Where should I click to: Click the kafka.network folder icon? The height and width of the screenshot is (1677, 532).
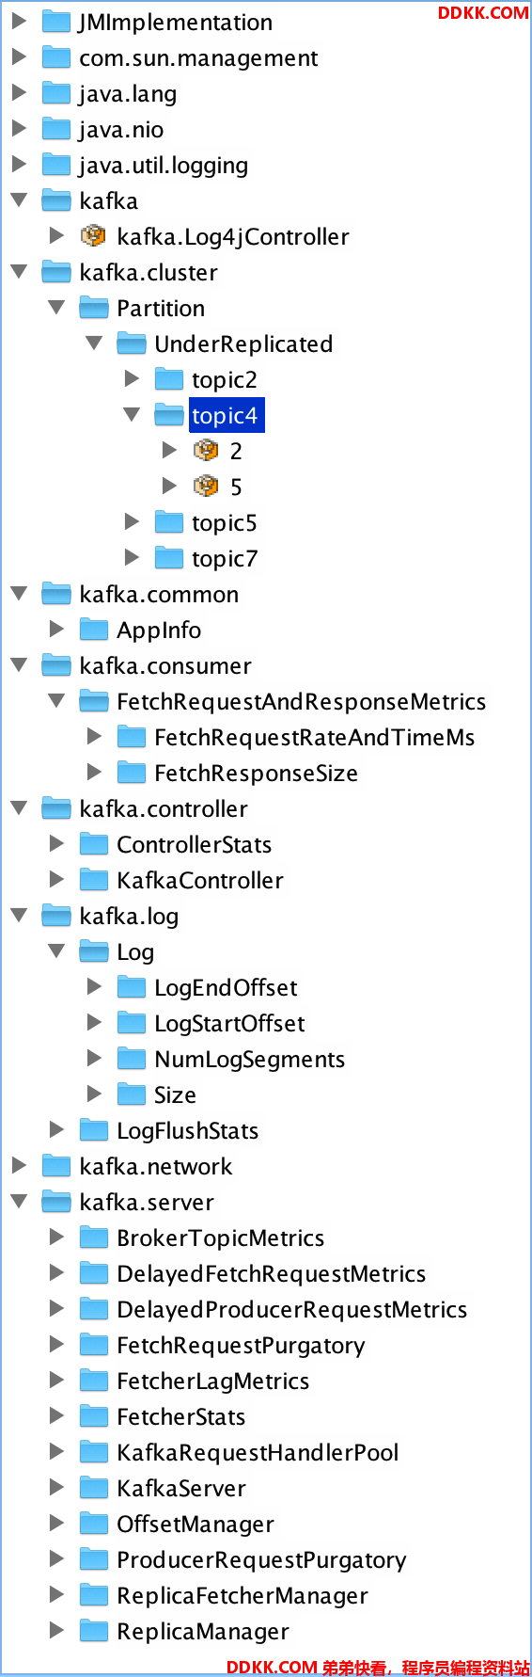(x=56, y=1165)
